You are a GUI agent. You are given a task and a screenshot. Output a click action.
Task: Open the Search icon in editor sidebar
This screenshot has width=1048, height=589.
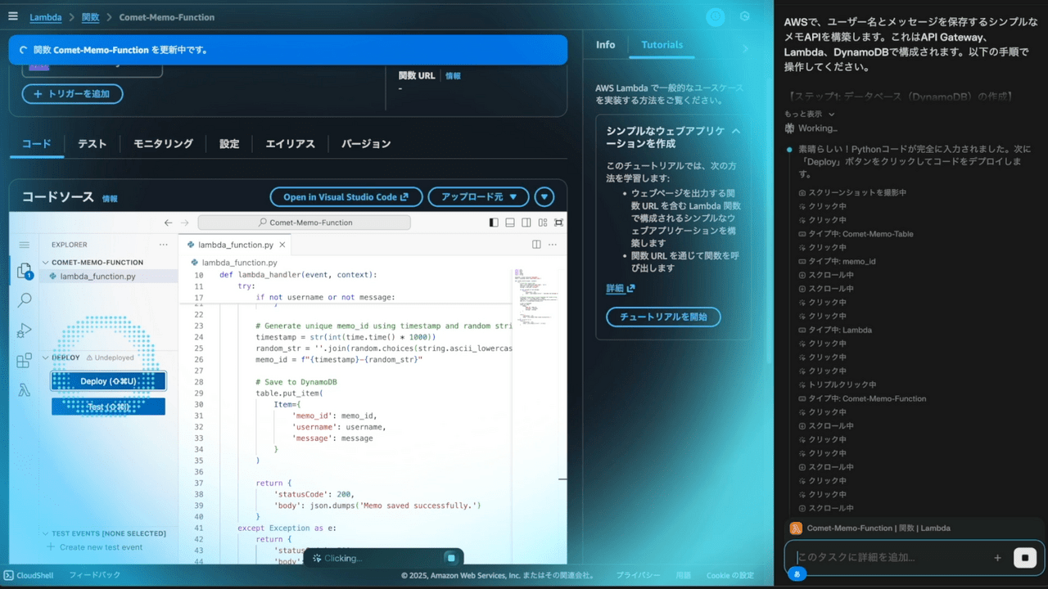click(x=25, y=300)
